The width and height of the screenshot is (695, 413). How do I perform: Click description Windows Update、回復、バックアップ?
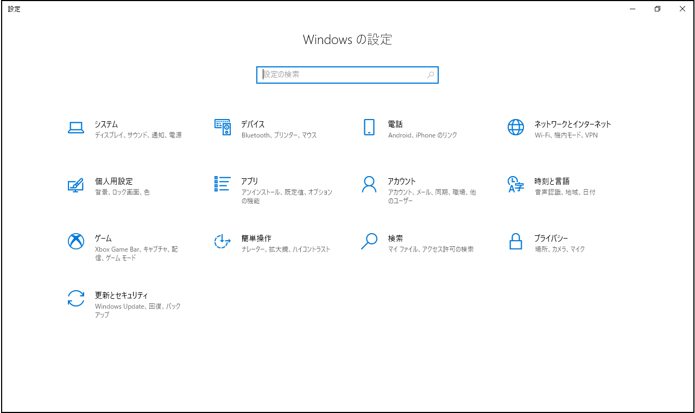tap(138, 311)
